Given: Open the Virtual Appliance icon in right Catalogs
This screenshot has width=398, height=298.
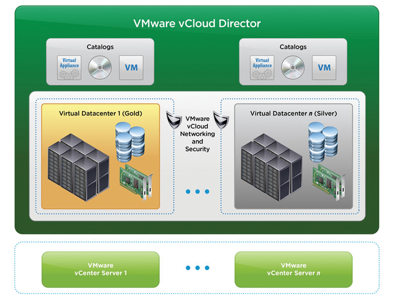Looking at the screenshot, I should (262, 68).
